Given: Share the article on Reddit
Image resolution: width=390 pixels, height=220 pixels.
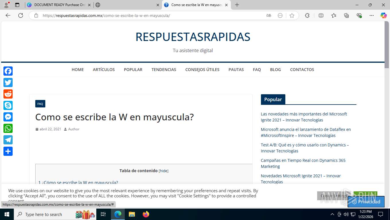Looking at the screenshot, I should click(x=8, y=94).
